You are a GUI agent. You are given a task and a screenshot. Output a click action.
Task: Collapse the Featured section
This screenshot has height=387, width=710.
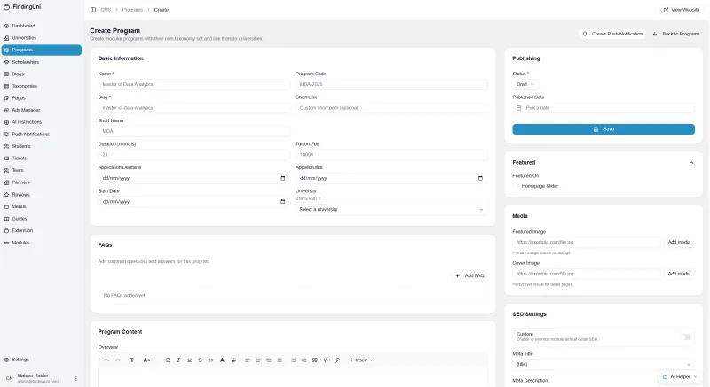click(x=691, y=163)
